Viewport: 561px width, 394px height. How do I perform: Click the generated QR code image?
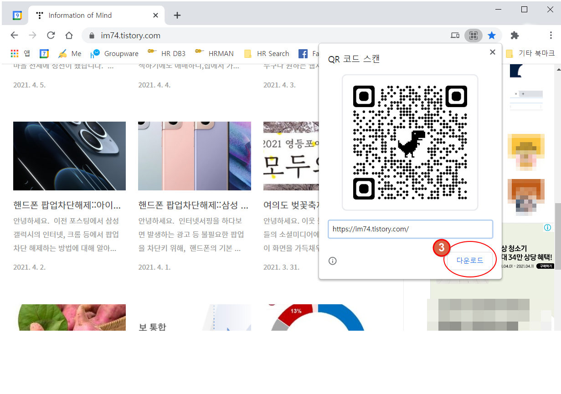(x=410, y=143)
